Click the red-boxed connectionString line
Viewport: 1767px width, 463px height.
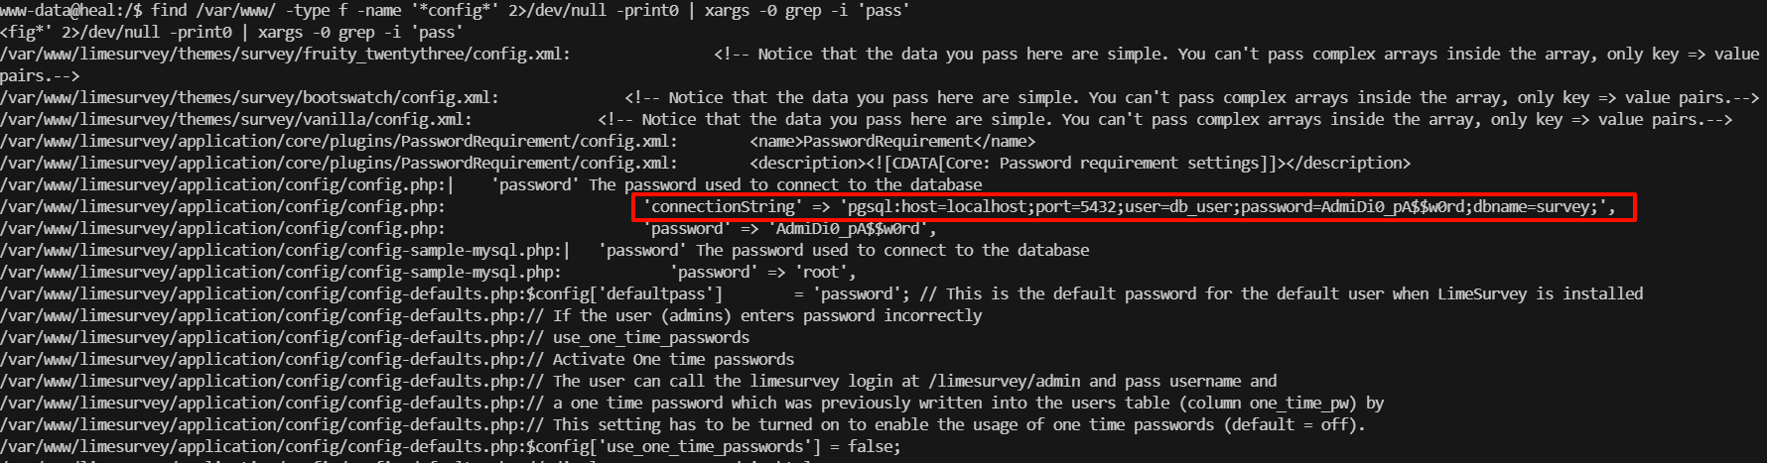(1130, 206)
